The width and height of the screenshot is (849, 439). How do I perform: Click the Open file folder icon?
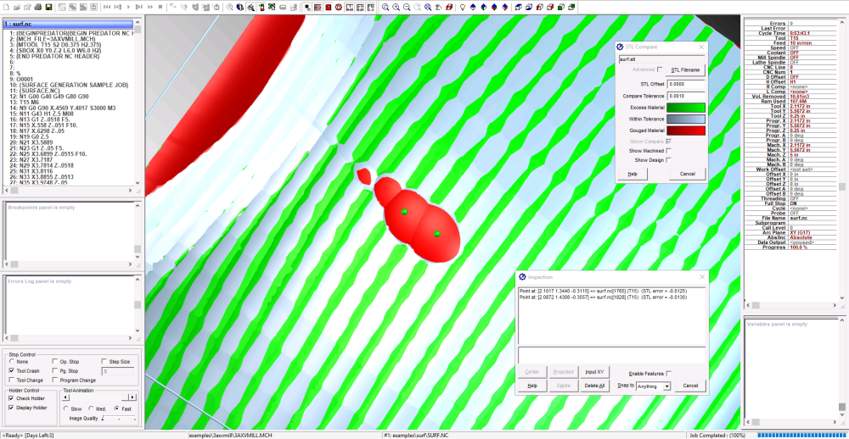[x=17, y=7]
